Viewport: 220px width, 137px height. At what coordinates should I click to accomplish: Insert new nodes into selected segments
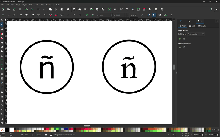coord(3,15)
